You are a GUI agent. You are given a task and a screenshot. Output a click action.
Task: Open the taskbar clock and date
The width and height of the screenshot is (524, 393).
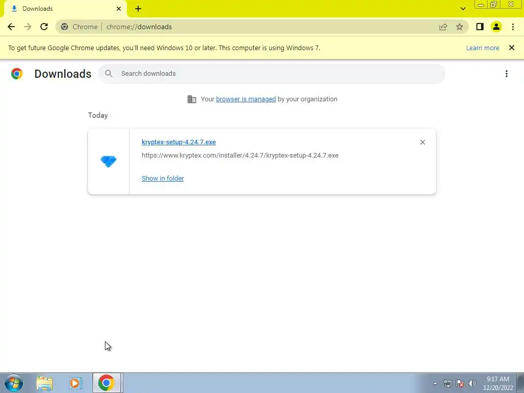pyautogui.click(x=498, y=383)
